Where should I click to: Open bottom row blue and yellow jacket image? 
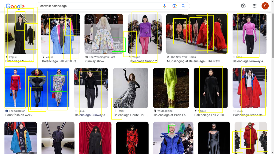21,138
